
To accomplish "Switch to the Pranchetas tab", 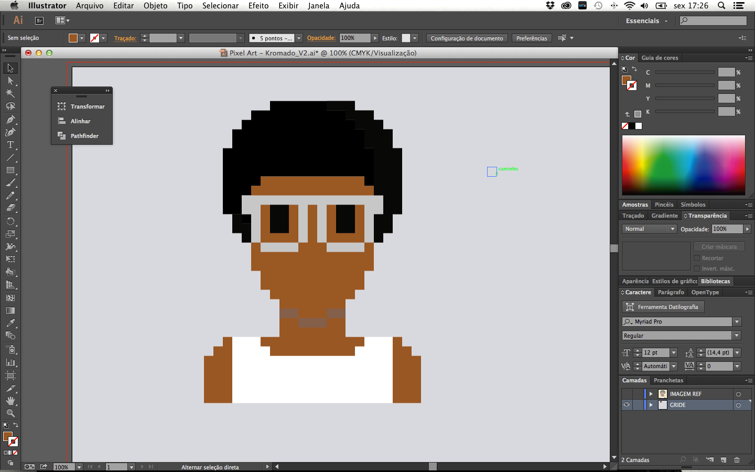I will (x=668, y=380).
